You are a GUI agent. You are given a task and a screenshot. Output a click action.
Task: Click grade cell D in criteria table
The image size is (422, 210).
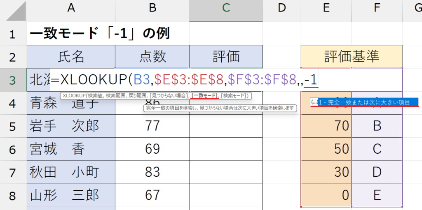[x=377, y=172]
